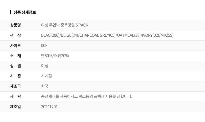Click the season value 사계절

point(47,76)
